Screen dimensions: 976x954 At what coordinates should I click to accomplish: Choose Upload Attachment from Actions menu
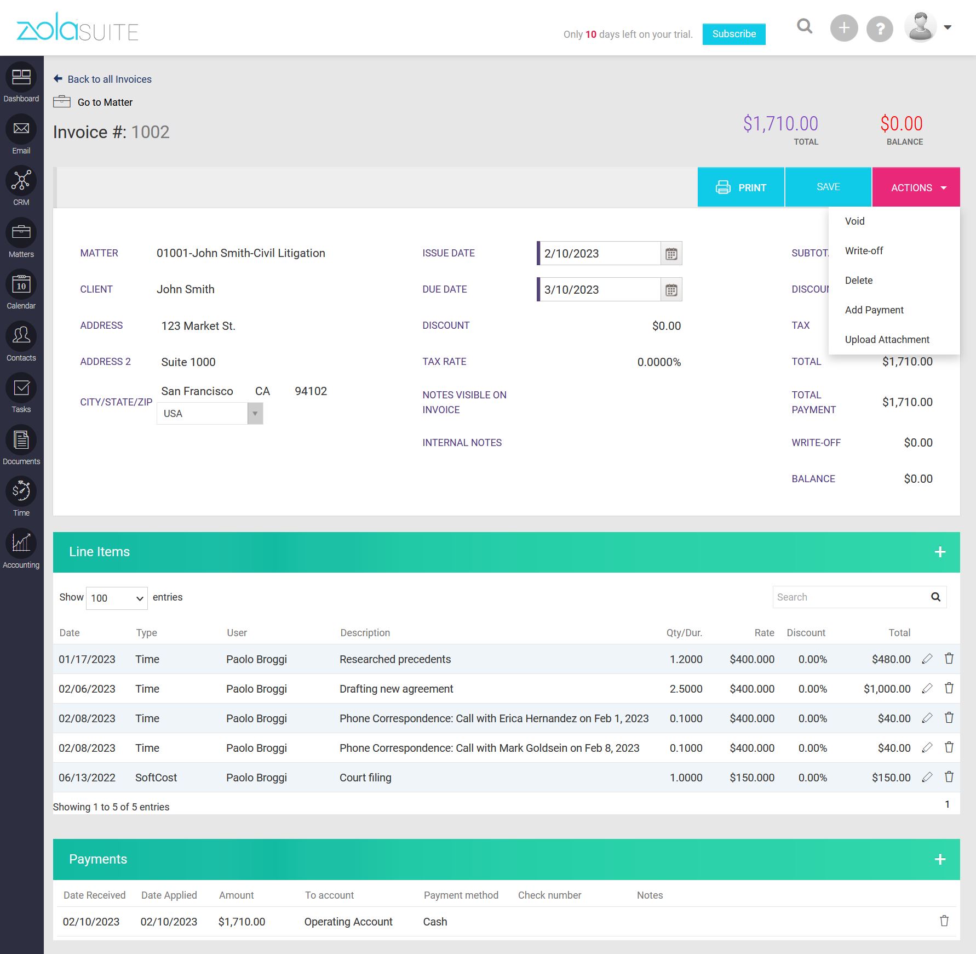click(887, 340)
